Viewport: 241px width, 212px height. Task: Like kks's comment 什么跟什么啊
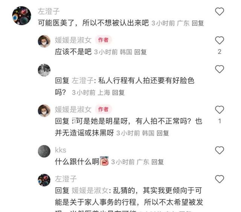[219, 150]
